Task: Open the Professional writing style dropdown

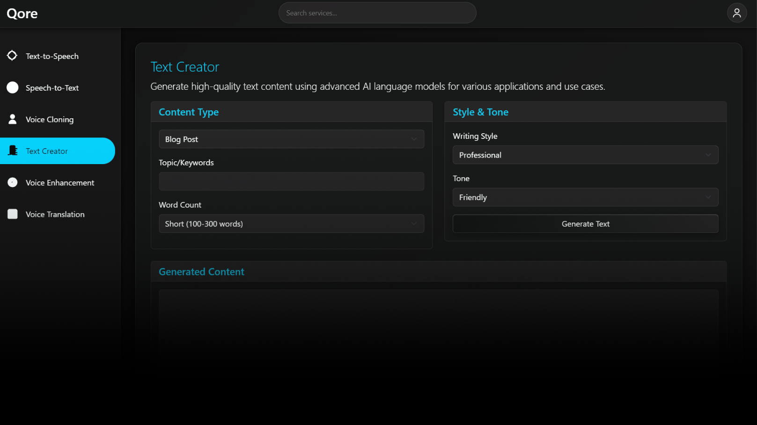Action: pyautogui.click(x=585, y=155)
